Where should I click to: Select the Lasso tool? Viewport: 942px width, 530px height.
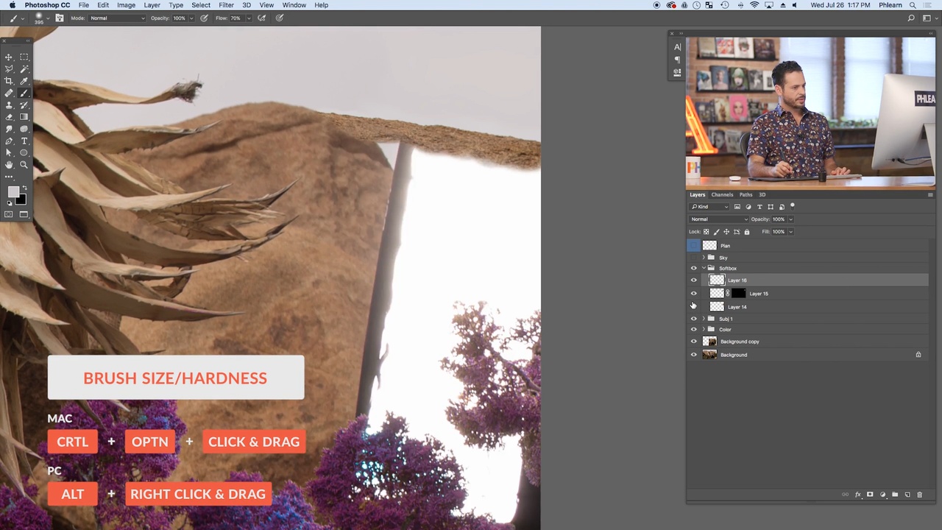(9, 68)
